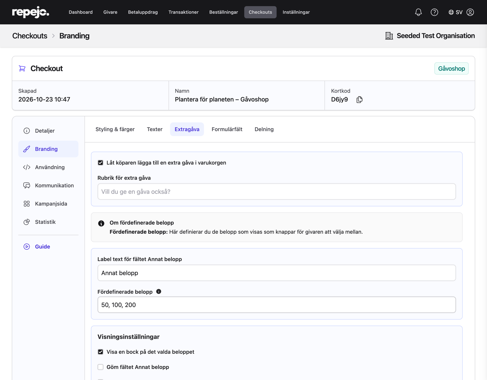Open Inställningar in the top menu
Viewport: 487px width, 380px height.
tap(296, 12)
